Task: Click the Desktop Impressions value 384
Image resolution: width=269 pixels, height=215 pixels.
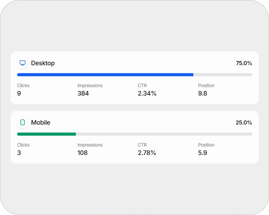Action: point(83,93)
